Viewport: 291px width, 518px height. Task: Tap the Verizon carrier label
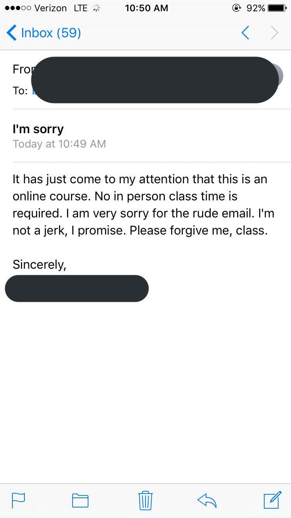(x=50, y=8)
